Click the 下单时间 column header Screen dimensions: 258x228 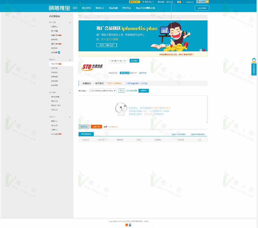pyautogui.click(x=181, y=140)
